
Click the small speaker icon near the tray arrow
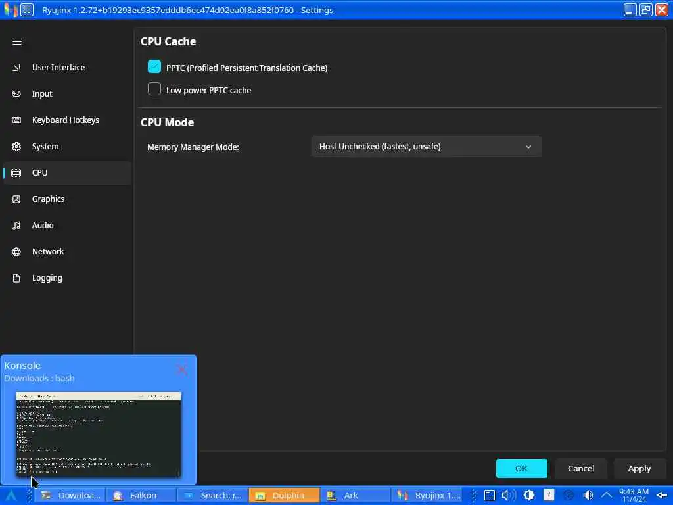pyautogui.click(x=588, y=495)
